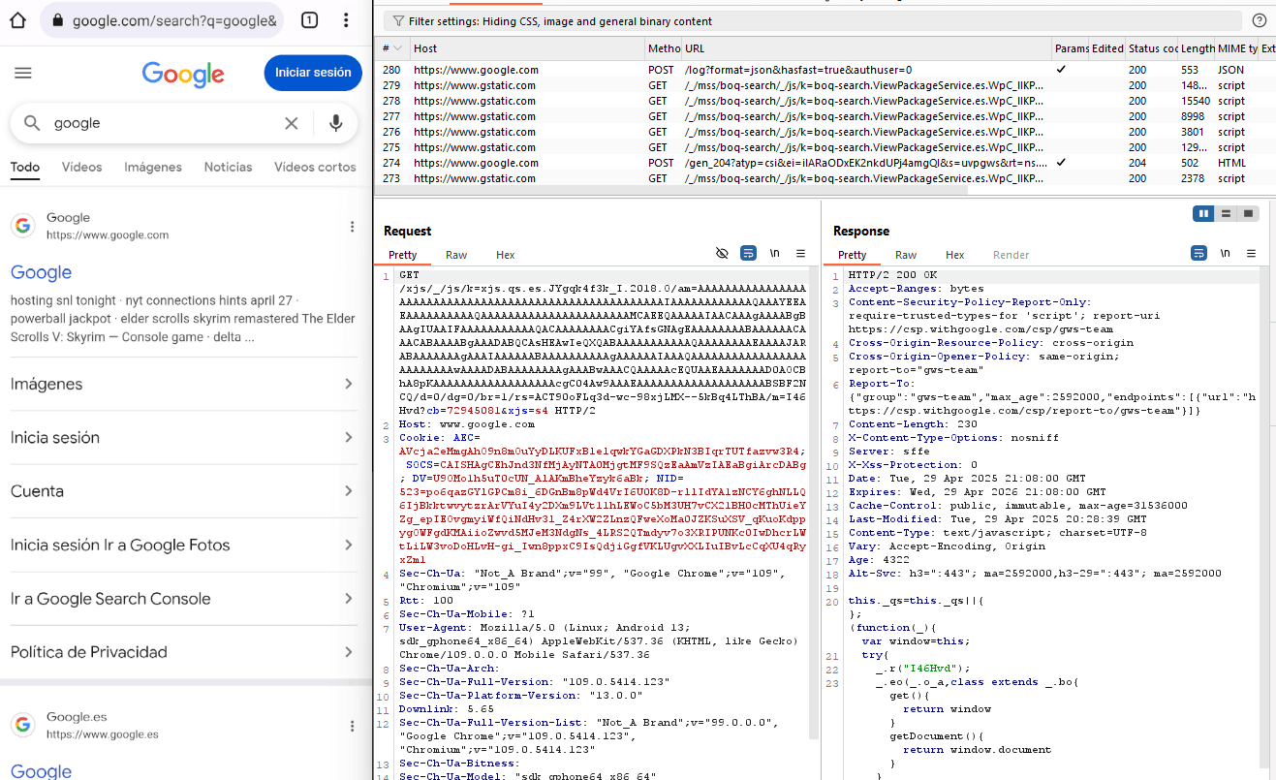Toggle the pause intercept button

pos(1203,213)
